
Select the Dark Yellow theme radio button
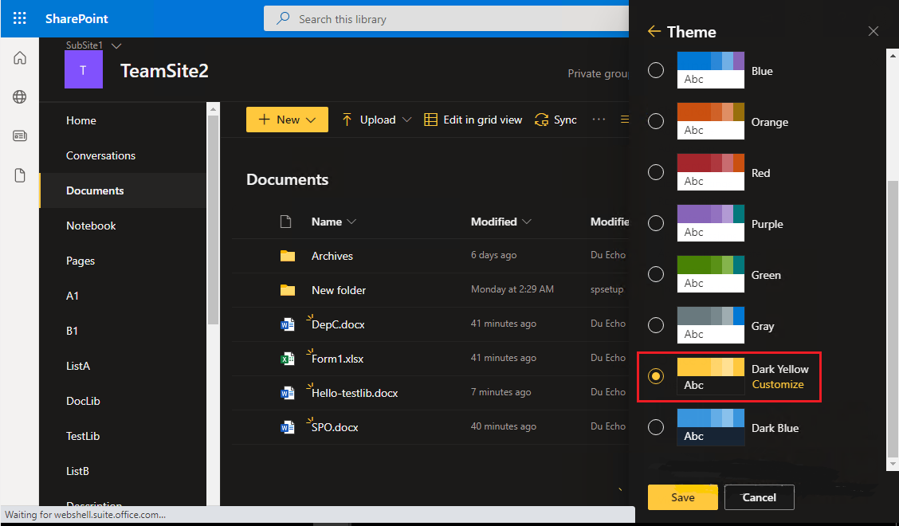pos(656,376)
